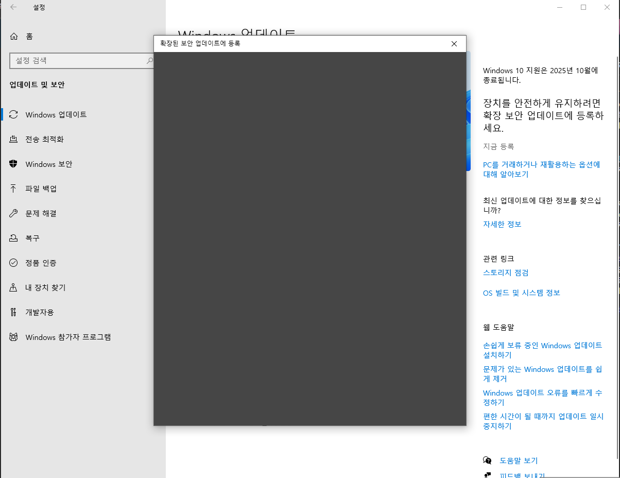Click the 도움말 보기 chat icon

coord(487,460)
